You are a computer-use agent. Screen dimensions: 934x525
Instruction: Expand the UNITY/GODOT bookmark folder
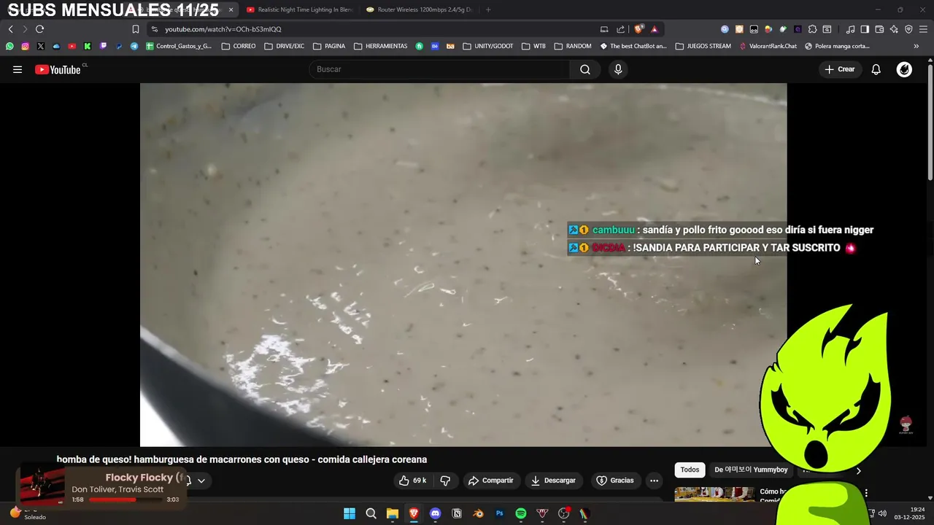[x=488, y=46]
